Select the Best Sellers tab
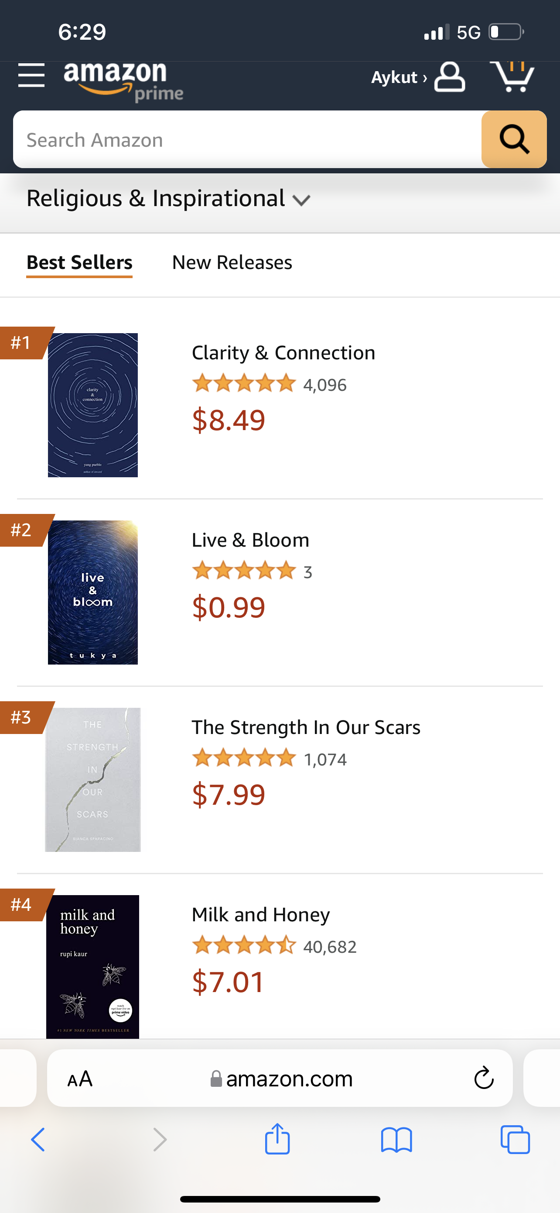Screen dimensions: 560x1213 click(79, 262)
